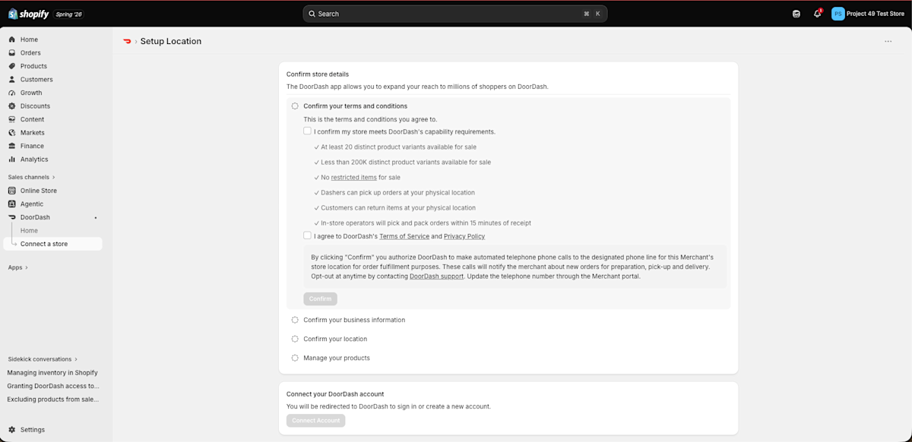This screenshot has width=912, height=442.
Task: Expand the Apps section
Action: point(18,267)
